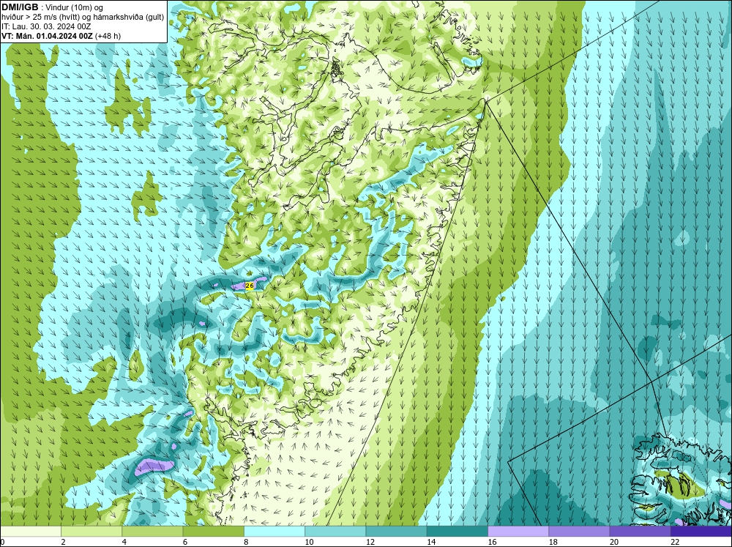This screenshot has height=547, width=732.
Task: Click the 4–6 m/s green swatch
Action: [x=152, y=532]
